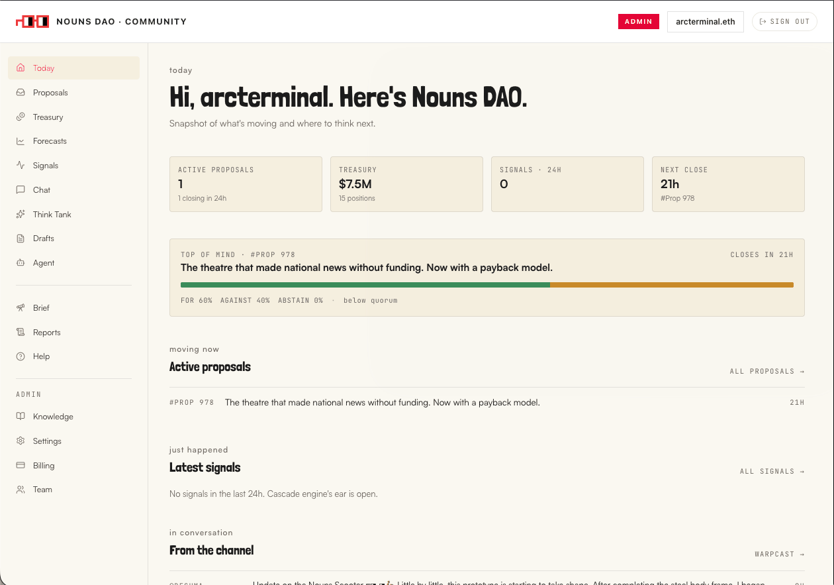Go to the Treasury section
Image resolution: width=834 pixels, height=585 pixels.
tap(74, 117)
